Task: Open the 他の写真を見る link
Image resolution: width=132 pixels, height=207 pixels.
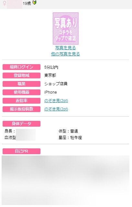Action: tap(66, 54)
